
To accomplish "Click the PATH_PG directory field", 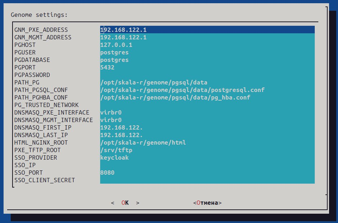I will point(207,82).
